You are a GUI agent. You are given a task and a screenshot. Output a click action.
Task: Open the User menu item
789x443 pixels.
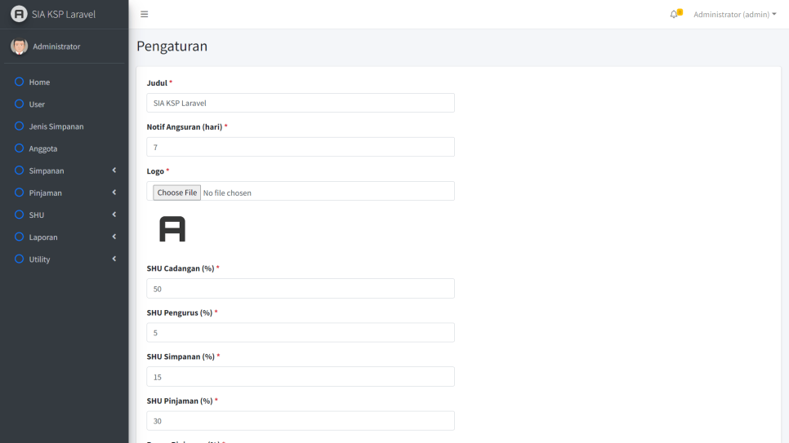(x=64, y=104)
